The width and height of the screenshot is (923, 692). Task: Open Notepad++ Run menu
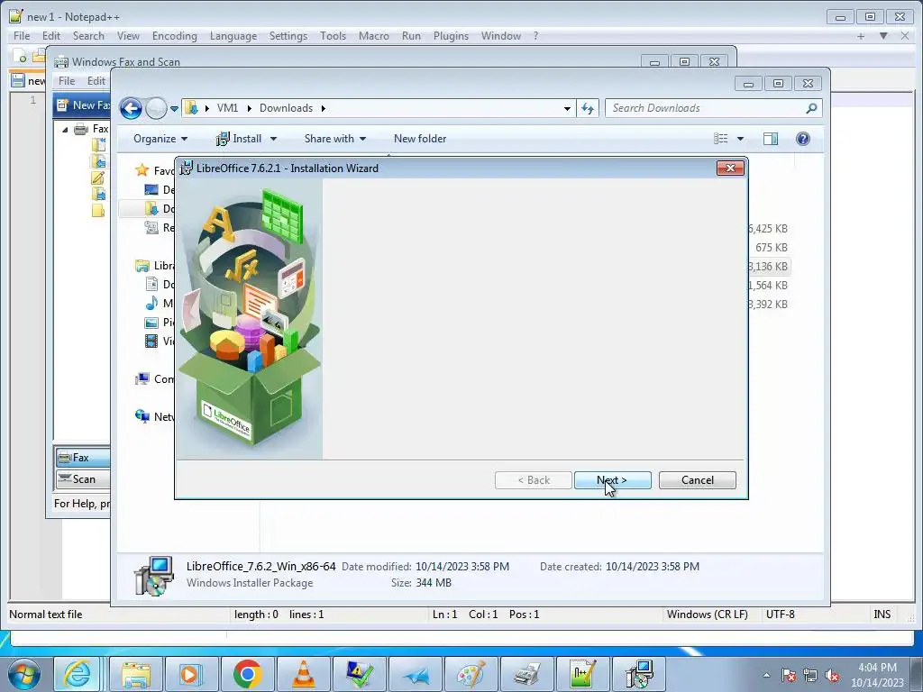411,36
